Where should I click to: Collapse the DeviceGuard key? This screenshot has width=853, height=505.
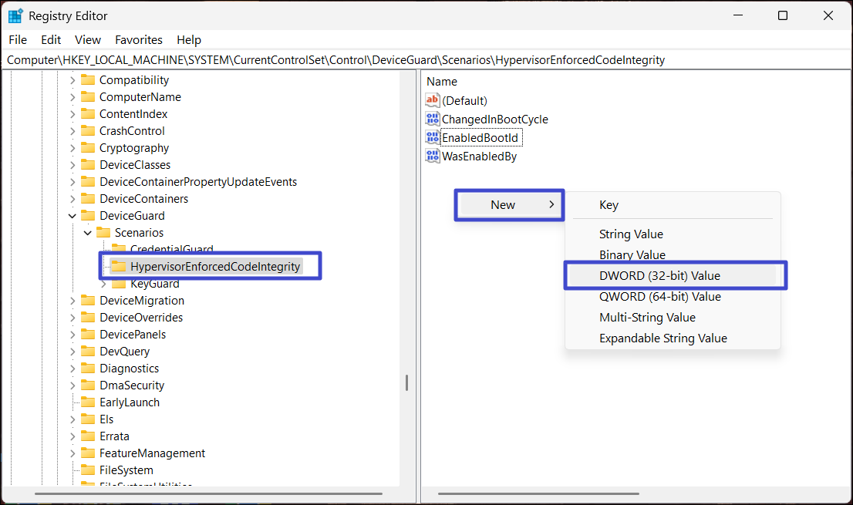point(72,216)
